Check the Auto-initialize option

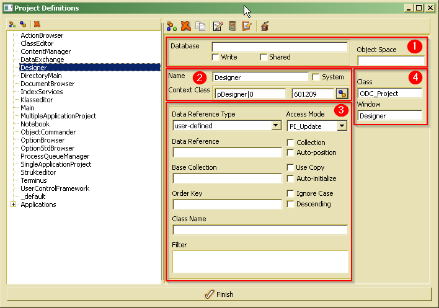click(x=291, y=179)
